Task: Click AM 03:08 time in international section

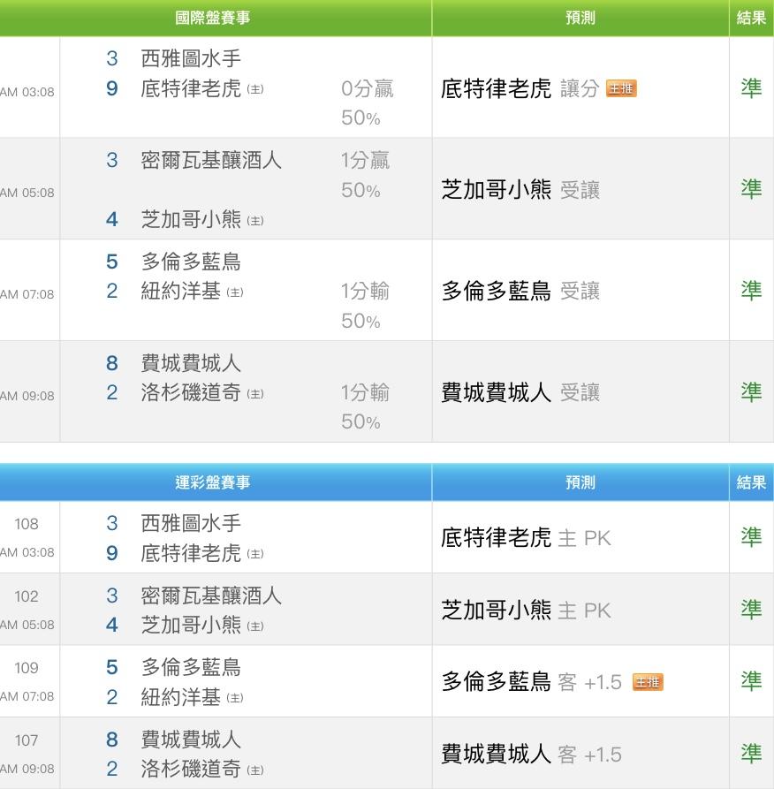Action: [27, 92]
